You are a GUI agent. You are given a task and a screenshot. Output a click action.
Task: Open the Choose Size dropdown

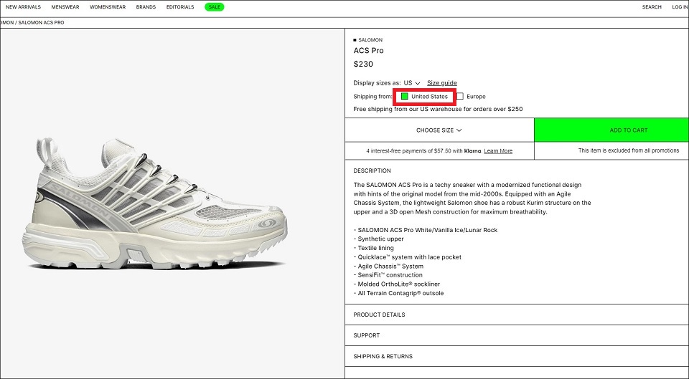[x=439, y=130]
